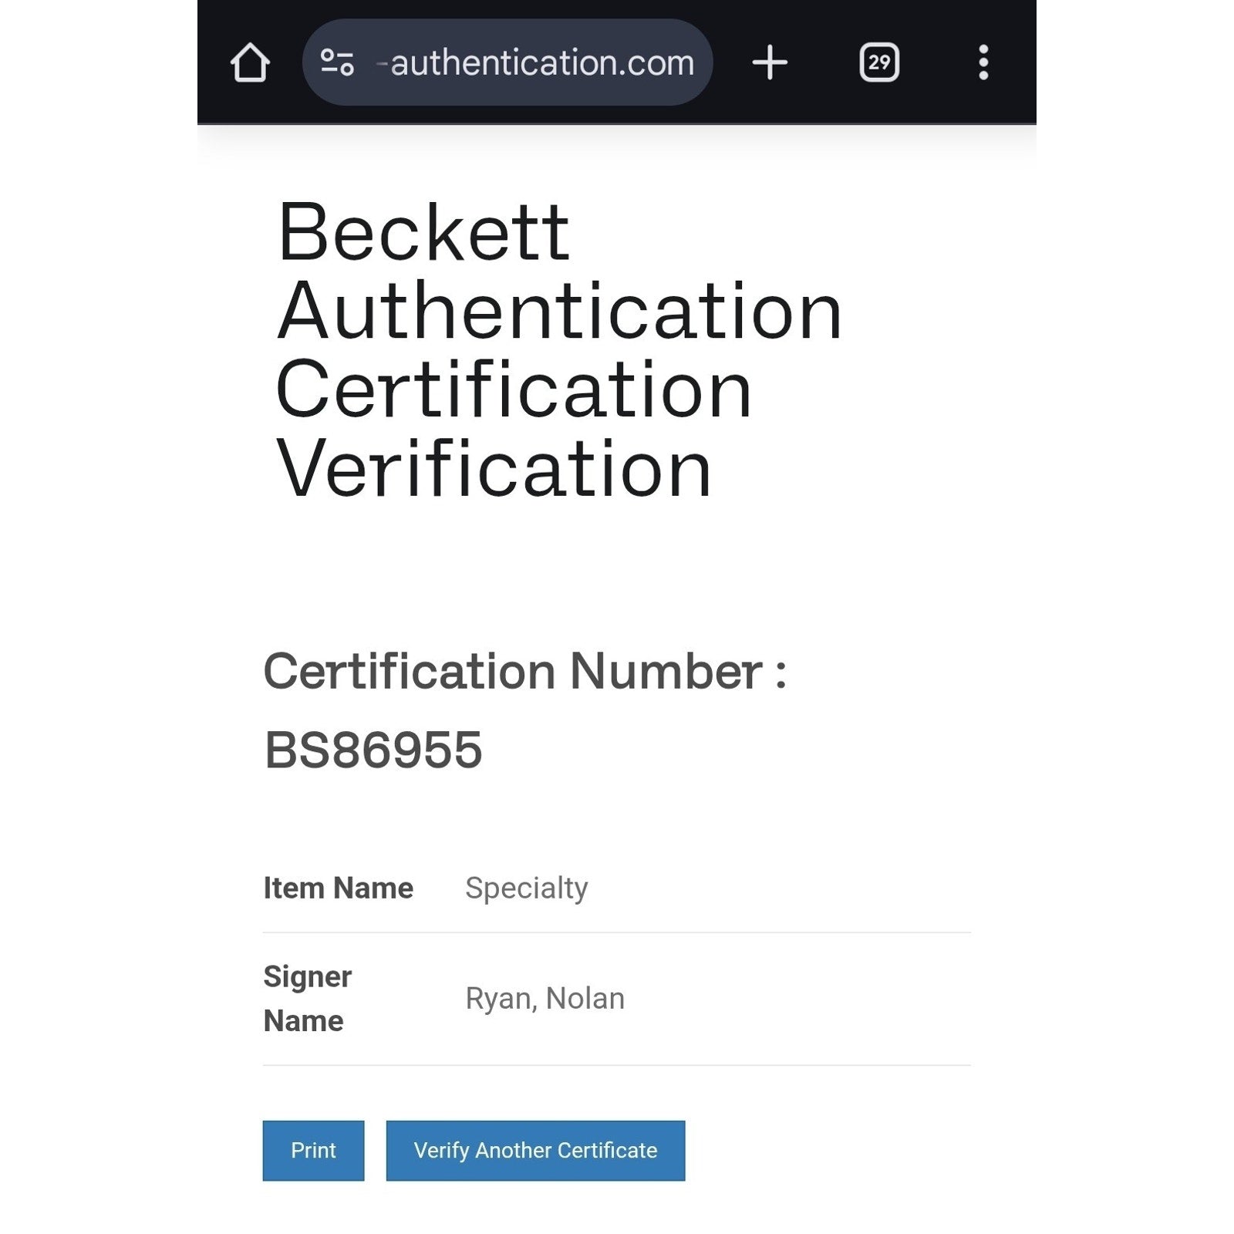
Task: Open tab switcher showing 29 tabs
Action: [x=879, y=62]
